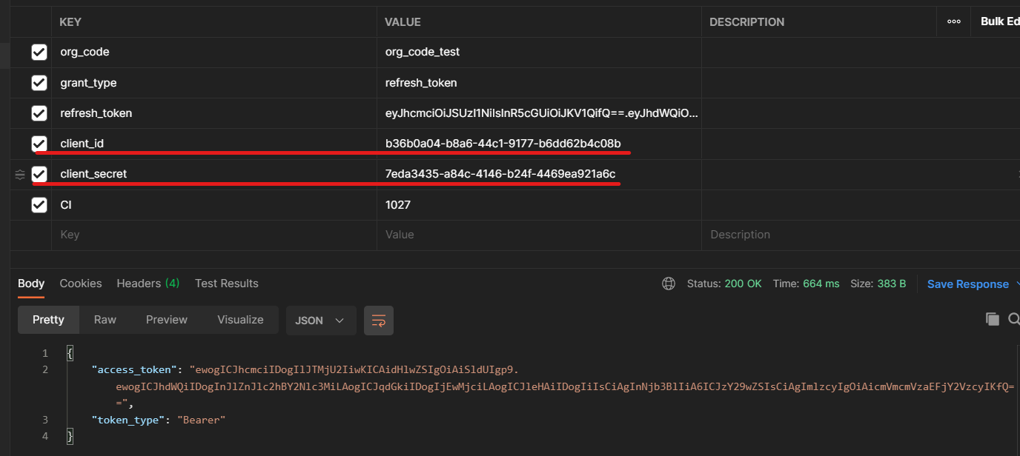
Task: Deselect the CI parameter checkbox
Action: pyautogui.click(x=39, y=204)
